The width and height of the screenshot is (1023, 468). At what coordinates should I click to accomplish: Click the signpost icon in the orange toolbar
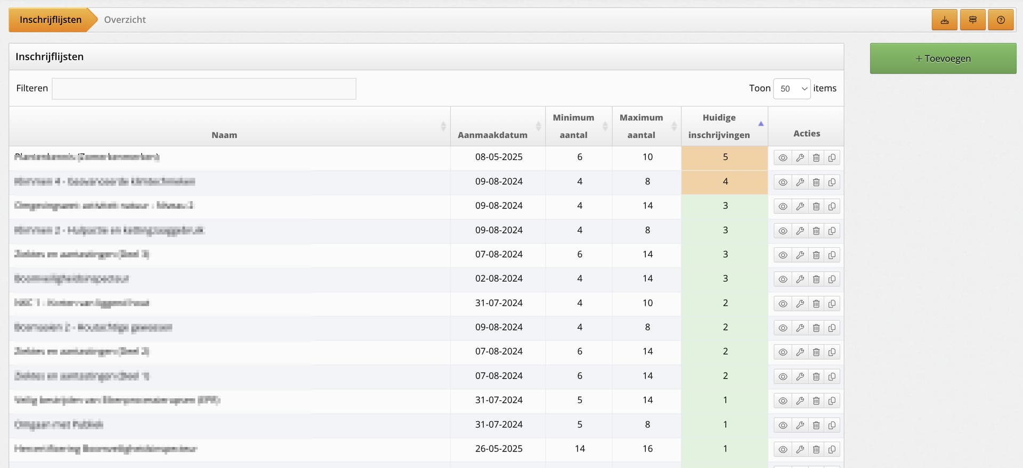click(972, 20)
